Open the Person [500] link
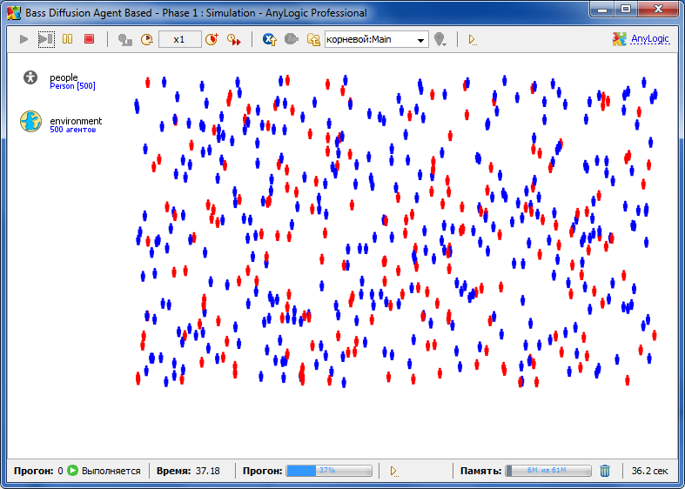Viewport: 685px width, 489px height. pos(72,86)
